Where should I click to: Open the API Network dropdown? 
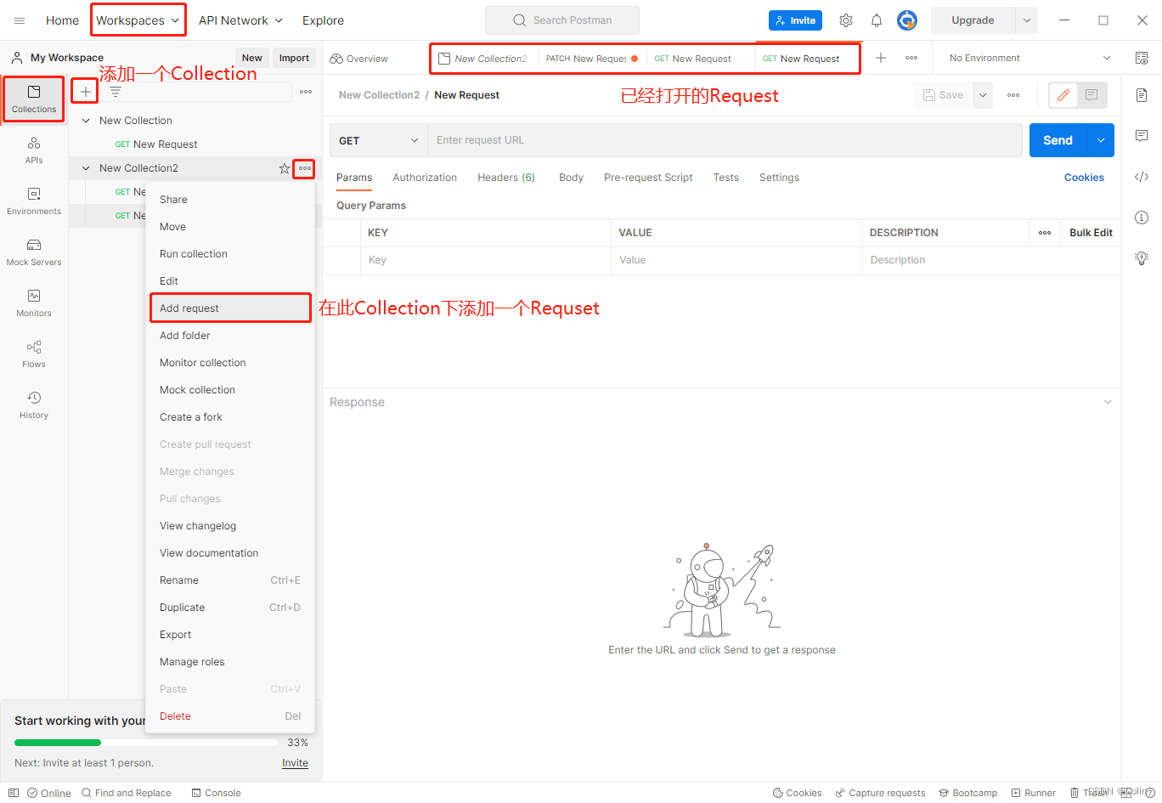(240, 20)
